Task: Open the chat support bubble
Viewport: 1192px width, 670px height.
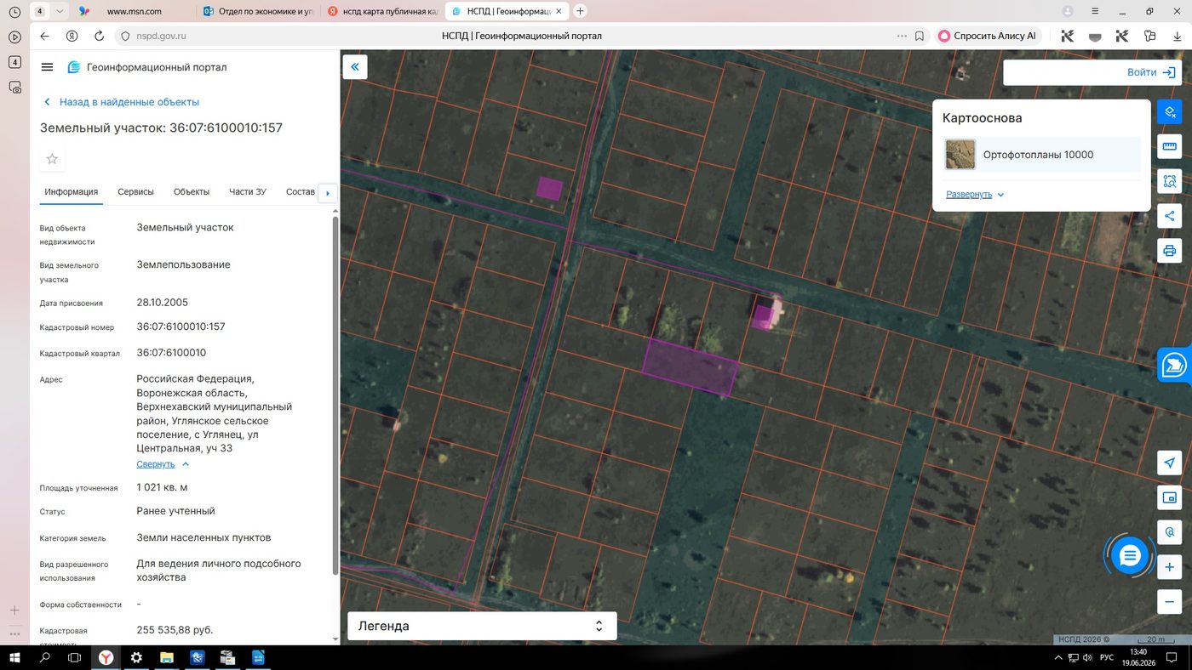Action: 1130,556
